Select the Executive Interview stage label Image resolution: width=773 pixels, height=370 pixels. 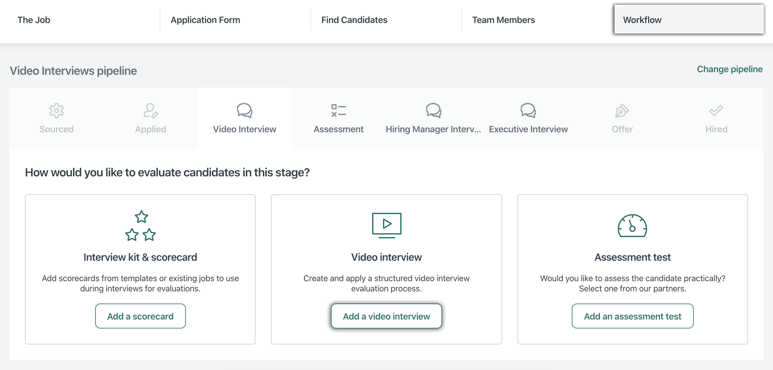[528, 129]
